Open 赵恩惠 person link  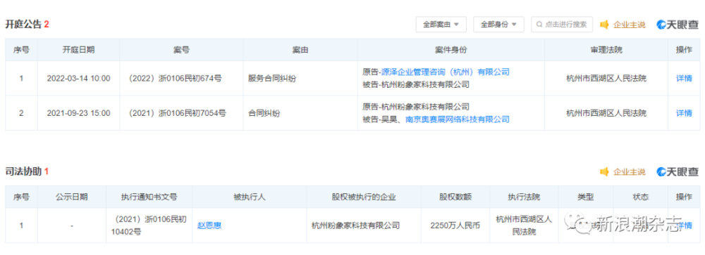coord(209,225)
